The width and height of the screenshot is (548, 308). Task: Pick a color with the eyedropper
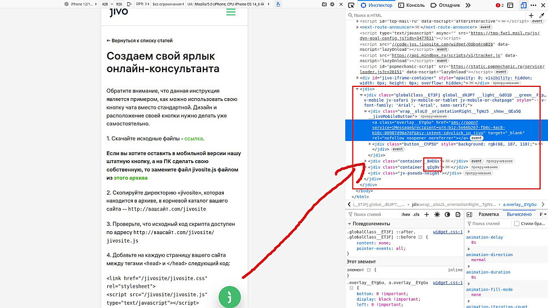pyautogui.click(x=542, y=15)
